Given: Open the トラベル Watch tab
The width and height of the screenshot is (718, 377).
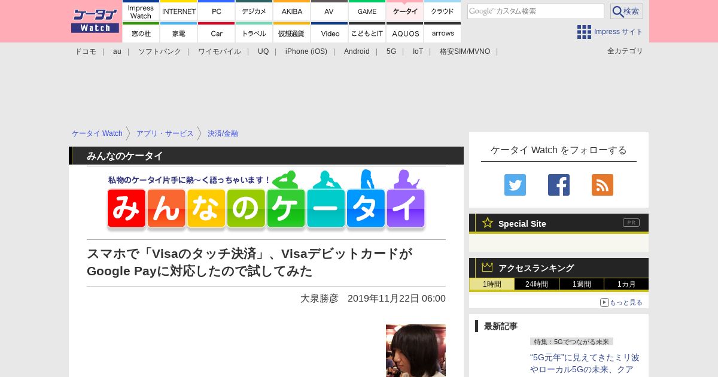Looking at the screenshot, I should coord(254,33).
